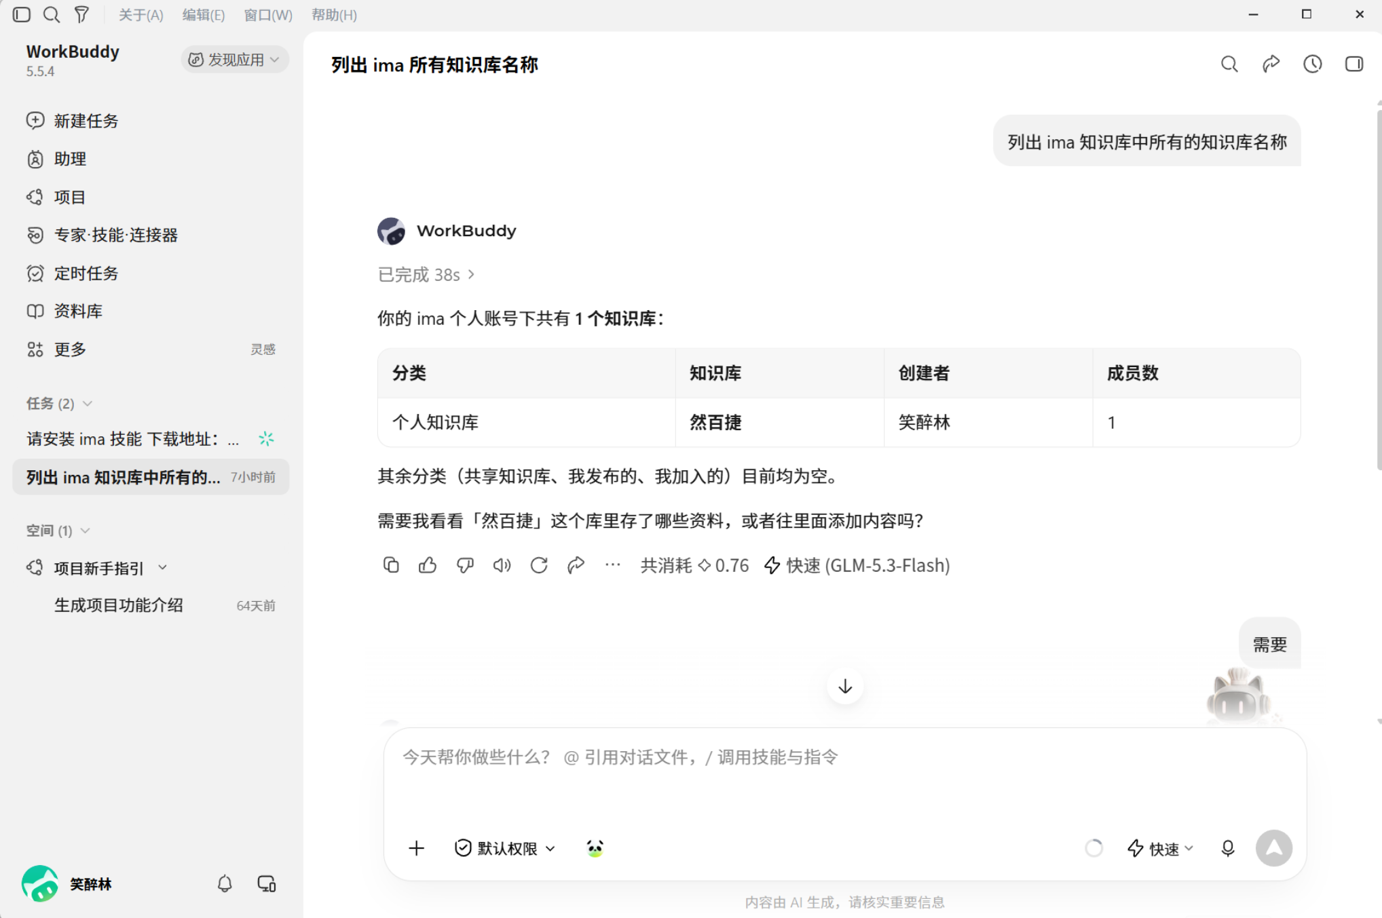Image resolution: width=1382 pixels, height=918 pixels.
Task: Click the 需要 user message bubble
Action: click(1269, 644)
